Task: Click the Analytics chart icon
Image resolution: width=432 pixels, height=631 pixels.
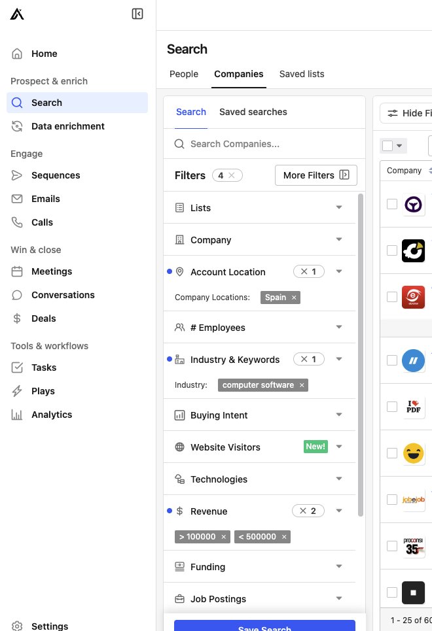Action: click(x=17, y=415)
